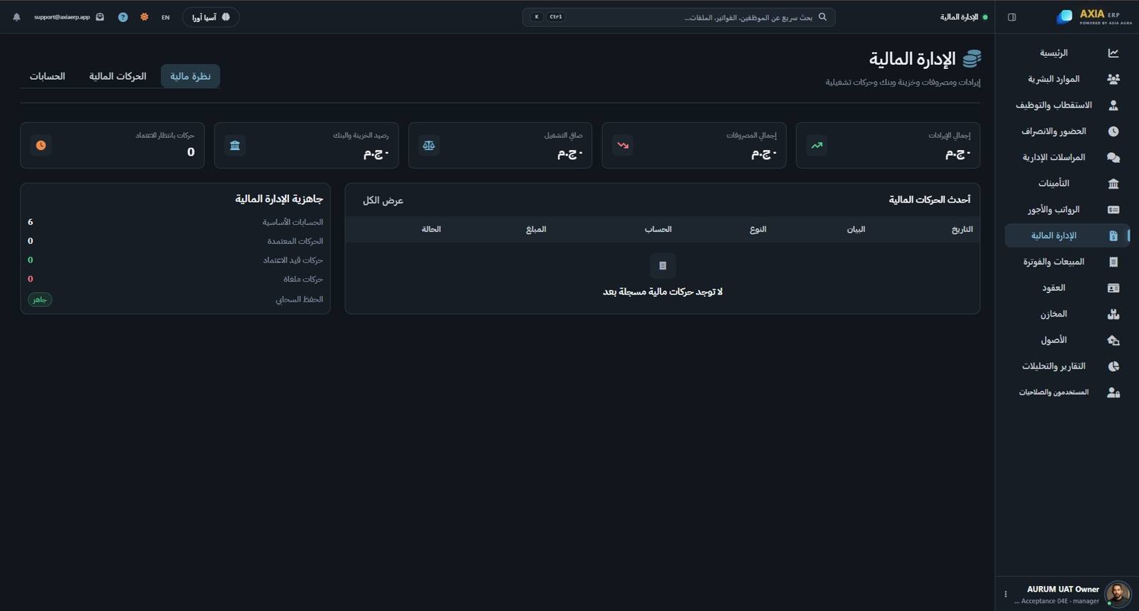Open الرئيسية dashboard from sidebar
This screenshot has width=1139, height=611.
(1066, 53)
